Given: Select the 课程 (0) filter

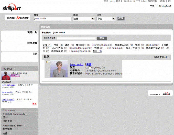Looking at the screenshot, I should (x=69, y=45).
